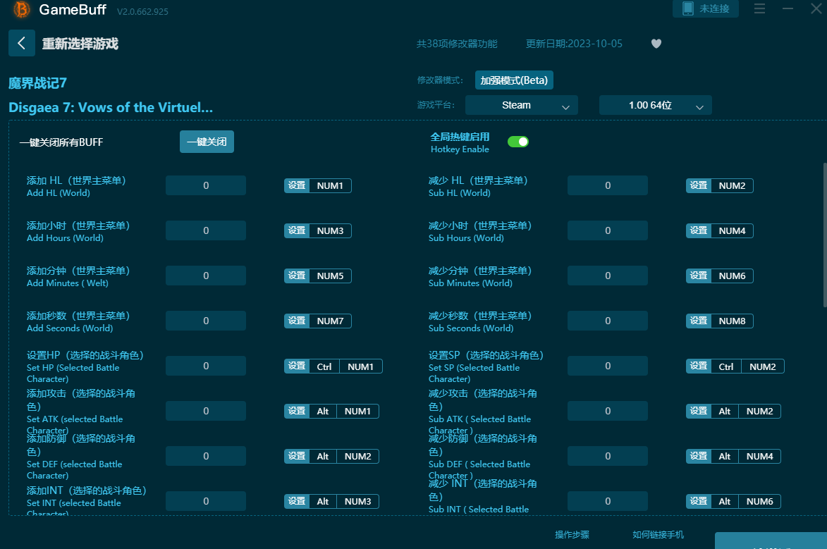Screen dimensions: 827x549
Task: Click 设置 for Sub INT hotkey
Action: (699, 501)
